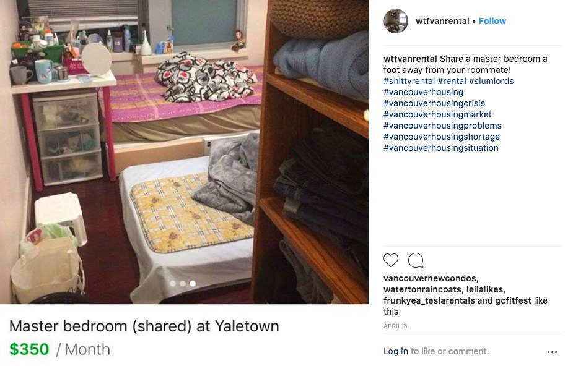Screen dimensions: 573x366
Task: Open the wtfvanrental profile picture
Action: (x=396, y=21)
